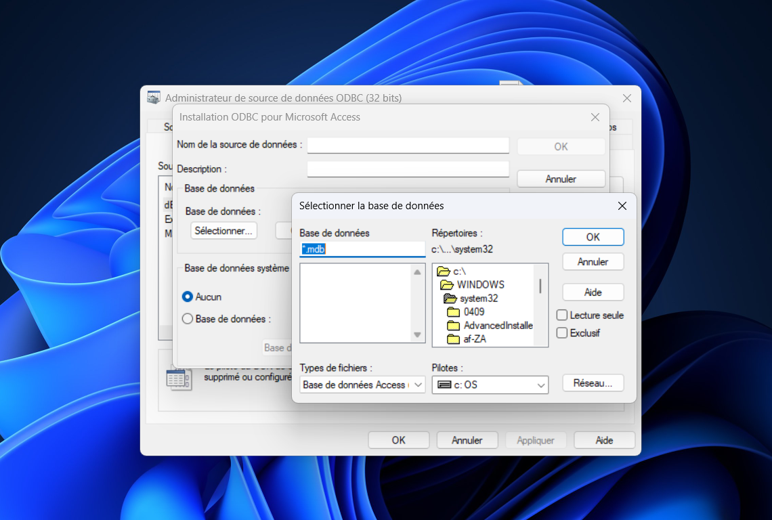The width and height of the screenshot is (772, 520).
Task: Confirm with OK in database selection dialog
Action: 593,237
